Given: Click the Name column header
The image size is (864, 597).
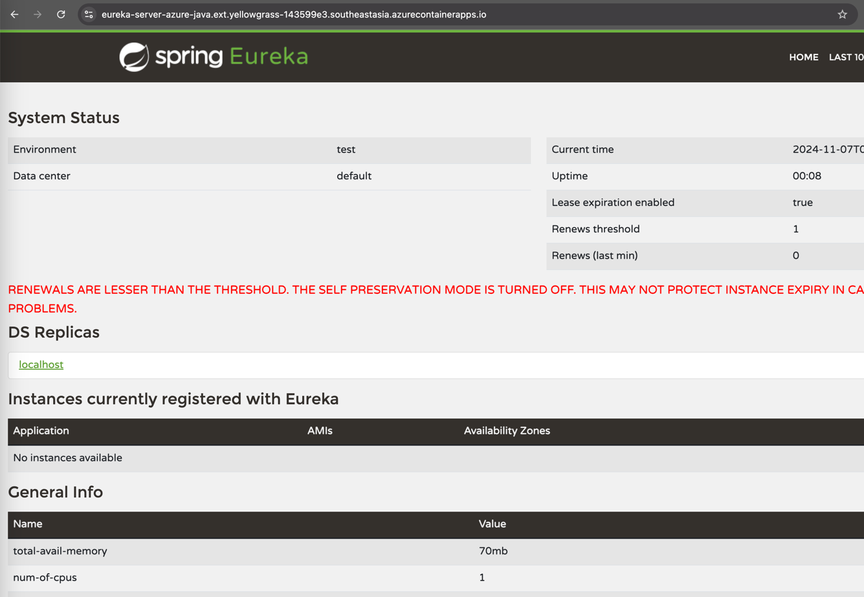Looking at the screenshot, I should (28, 524).
